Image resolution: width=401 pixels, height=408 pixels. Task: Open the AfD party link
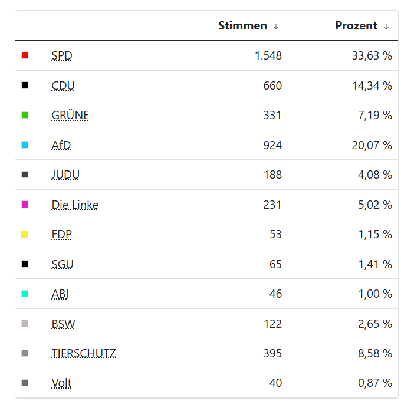click(61, 145)
